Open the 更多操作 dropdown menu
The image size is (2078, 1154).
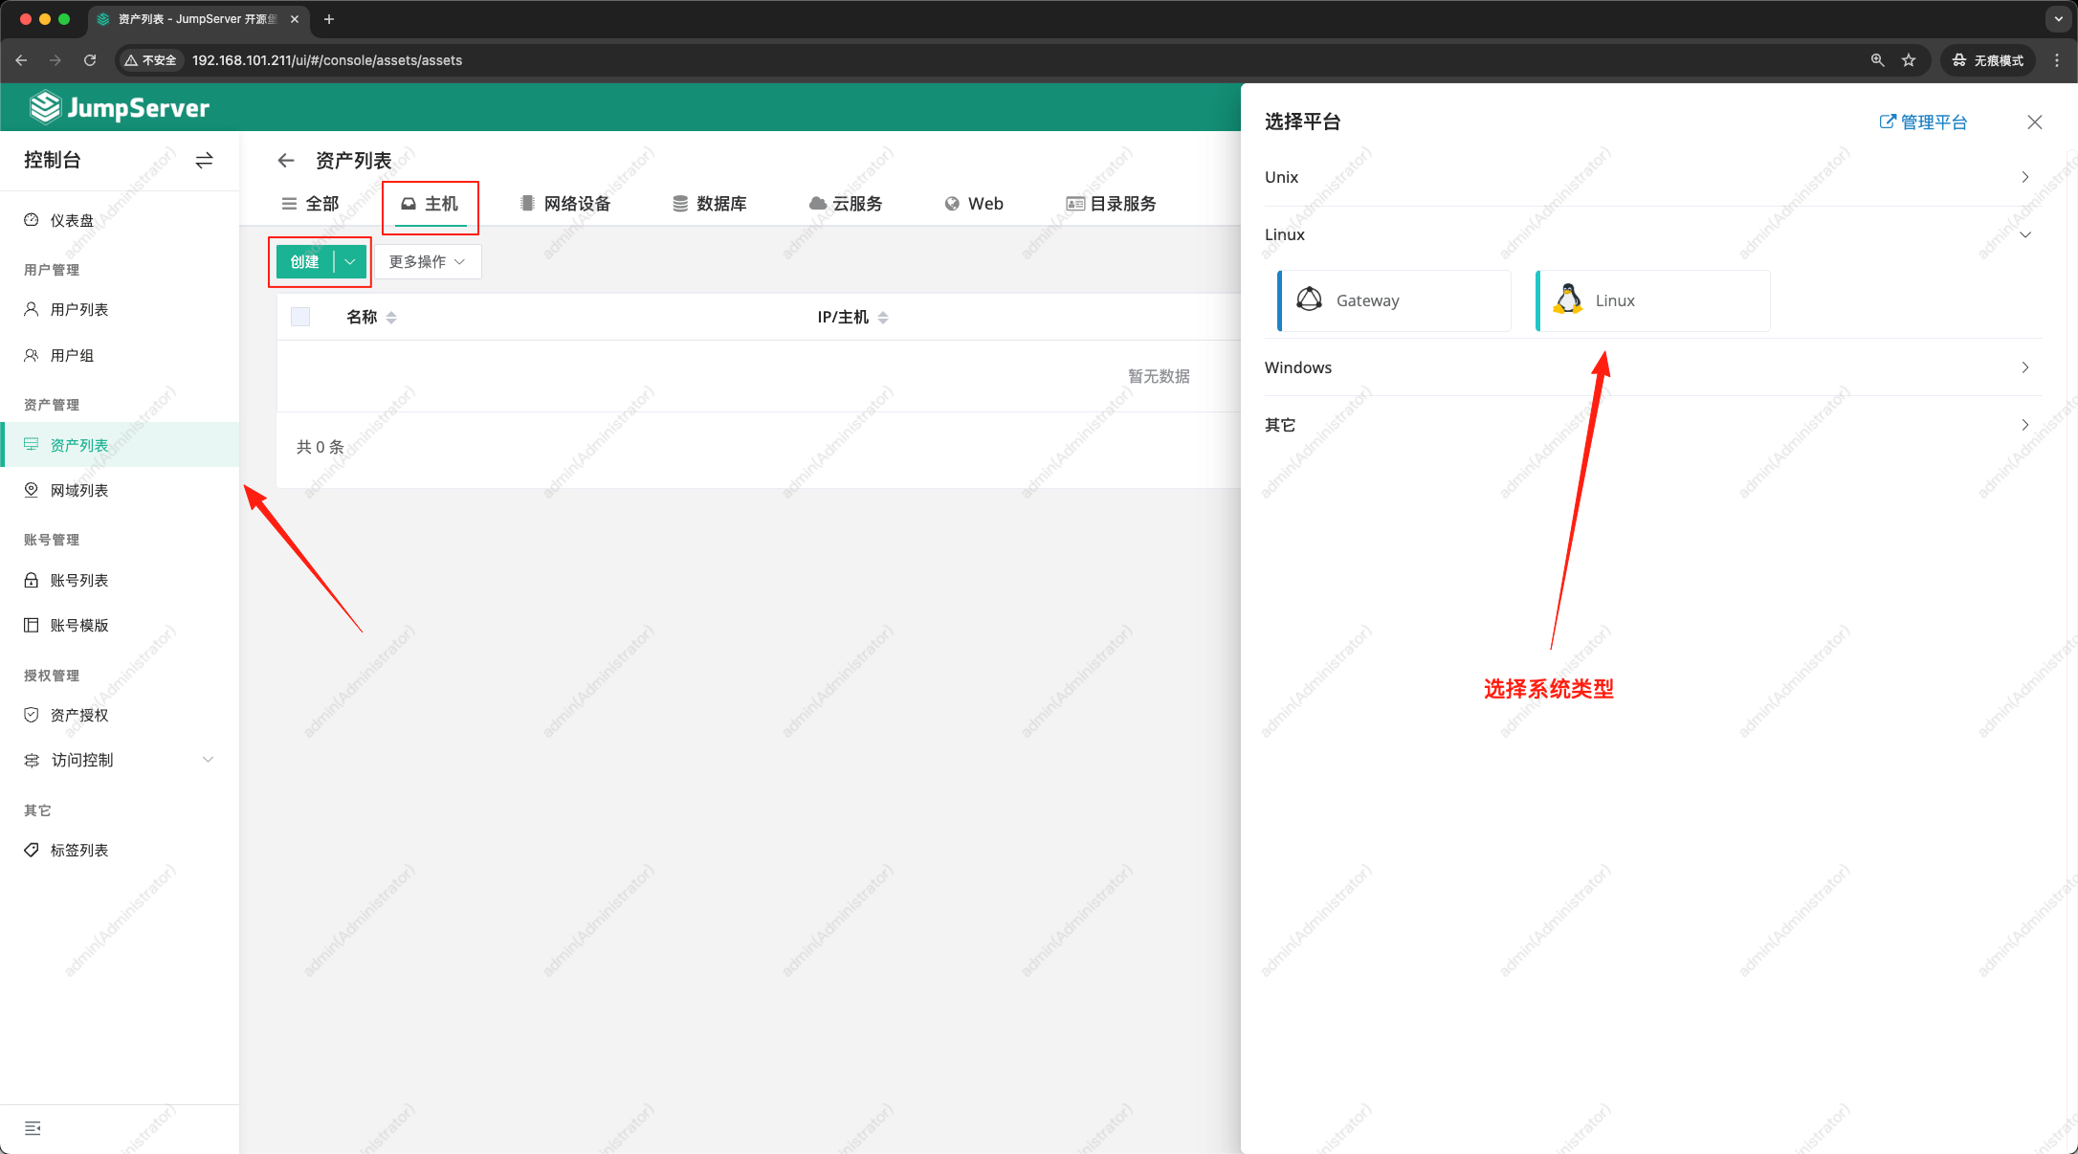427,261
